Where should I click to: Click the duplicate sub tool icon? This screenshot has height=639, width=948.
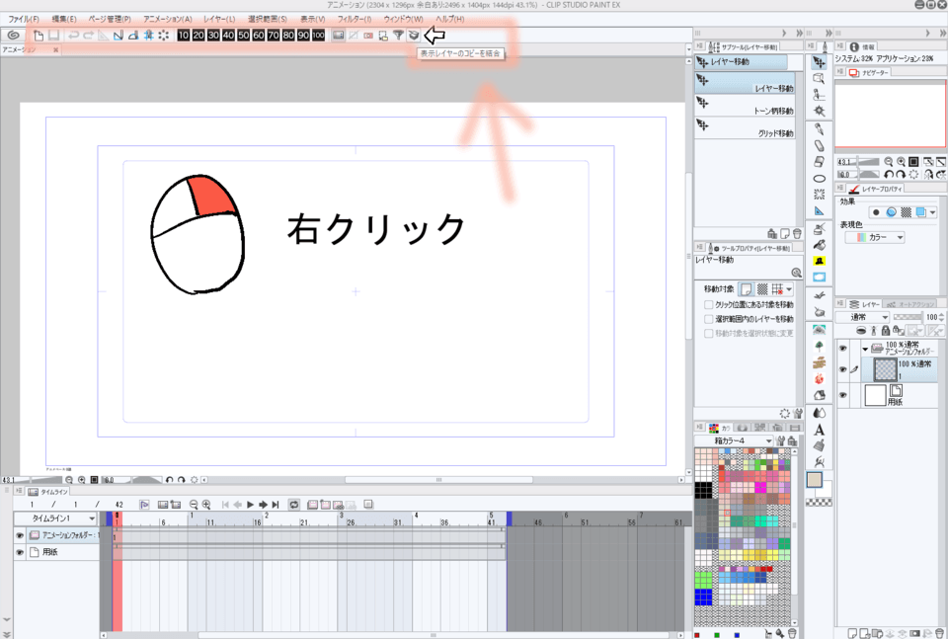click(785, 233)
